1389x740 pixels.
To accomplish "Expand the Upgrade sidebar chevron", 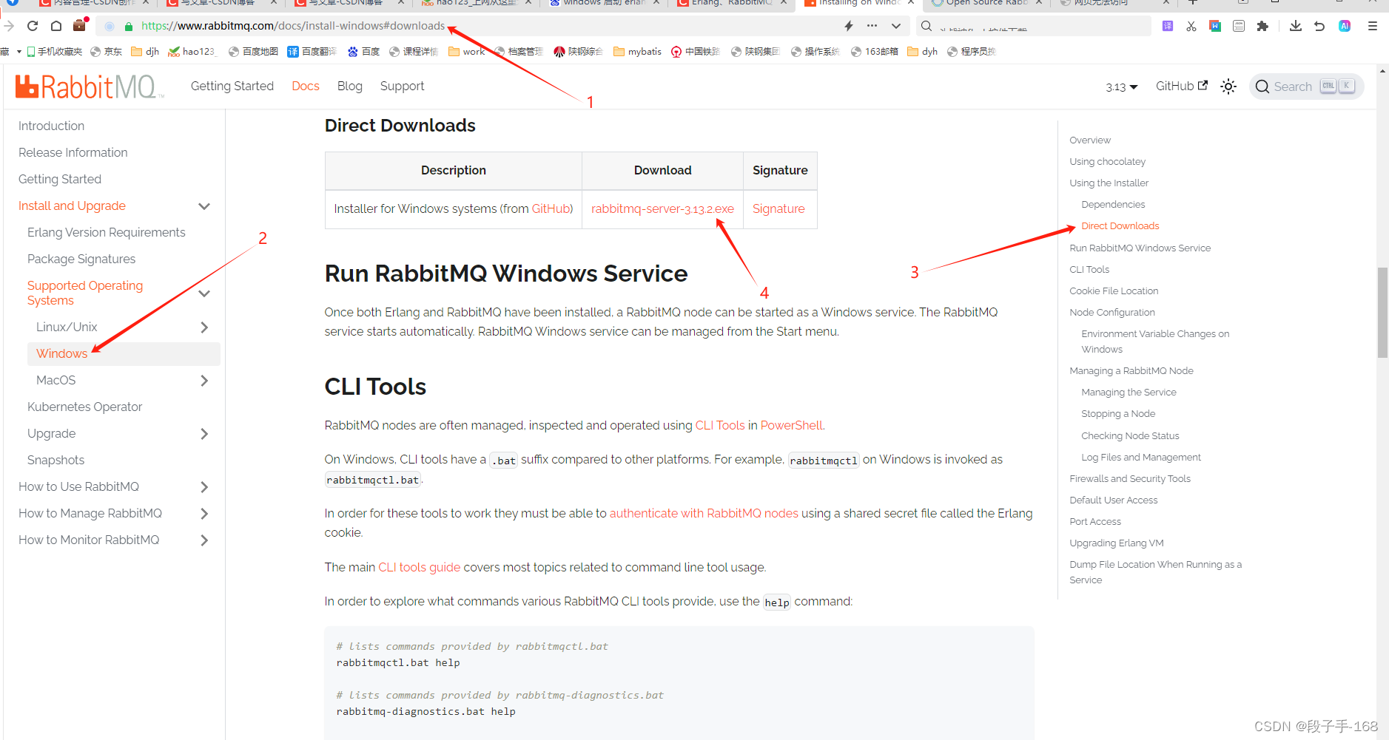I will [x=204, y=434].
